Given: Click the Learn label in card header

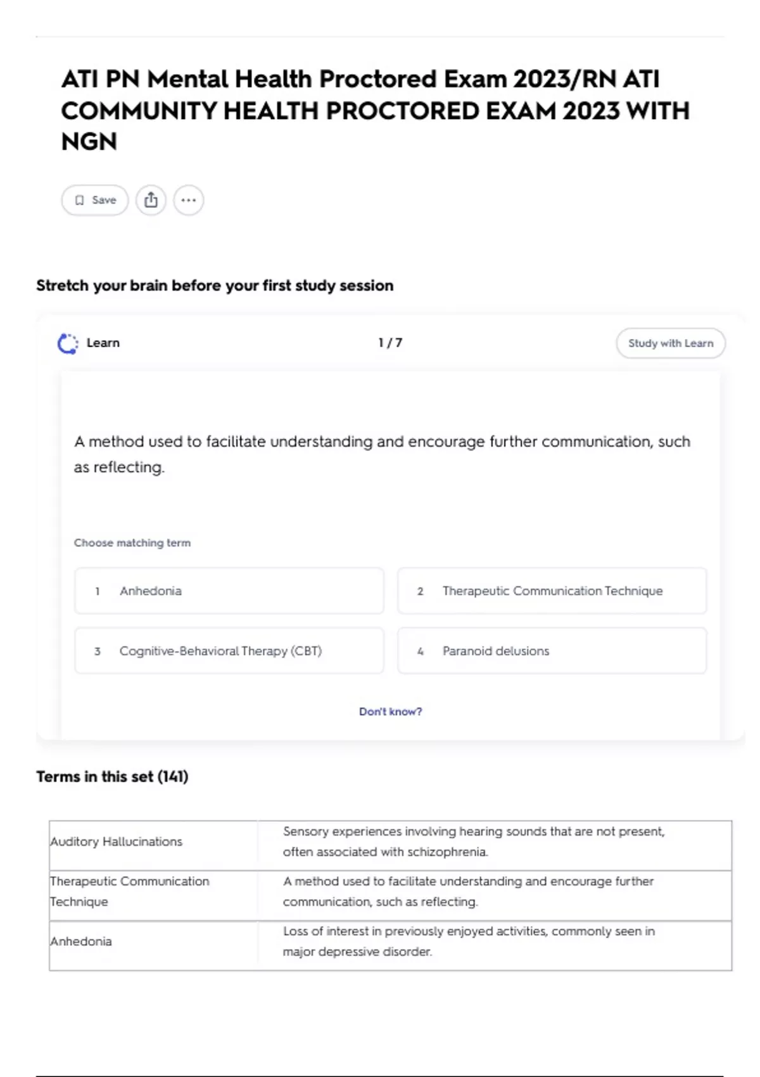Looking at the screenshot, I should [x=103, y=343].
